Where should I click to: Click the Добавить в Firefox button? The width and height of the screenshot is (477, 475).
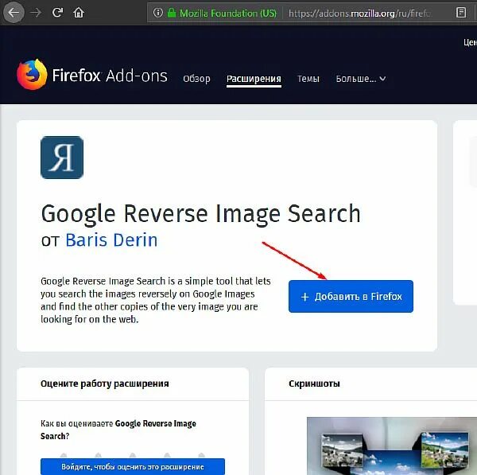coord(351,296)
